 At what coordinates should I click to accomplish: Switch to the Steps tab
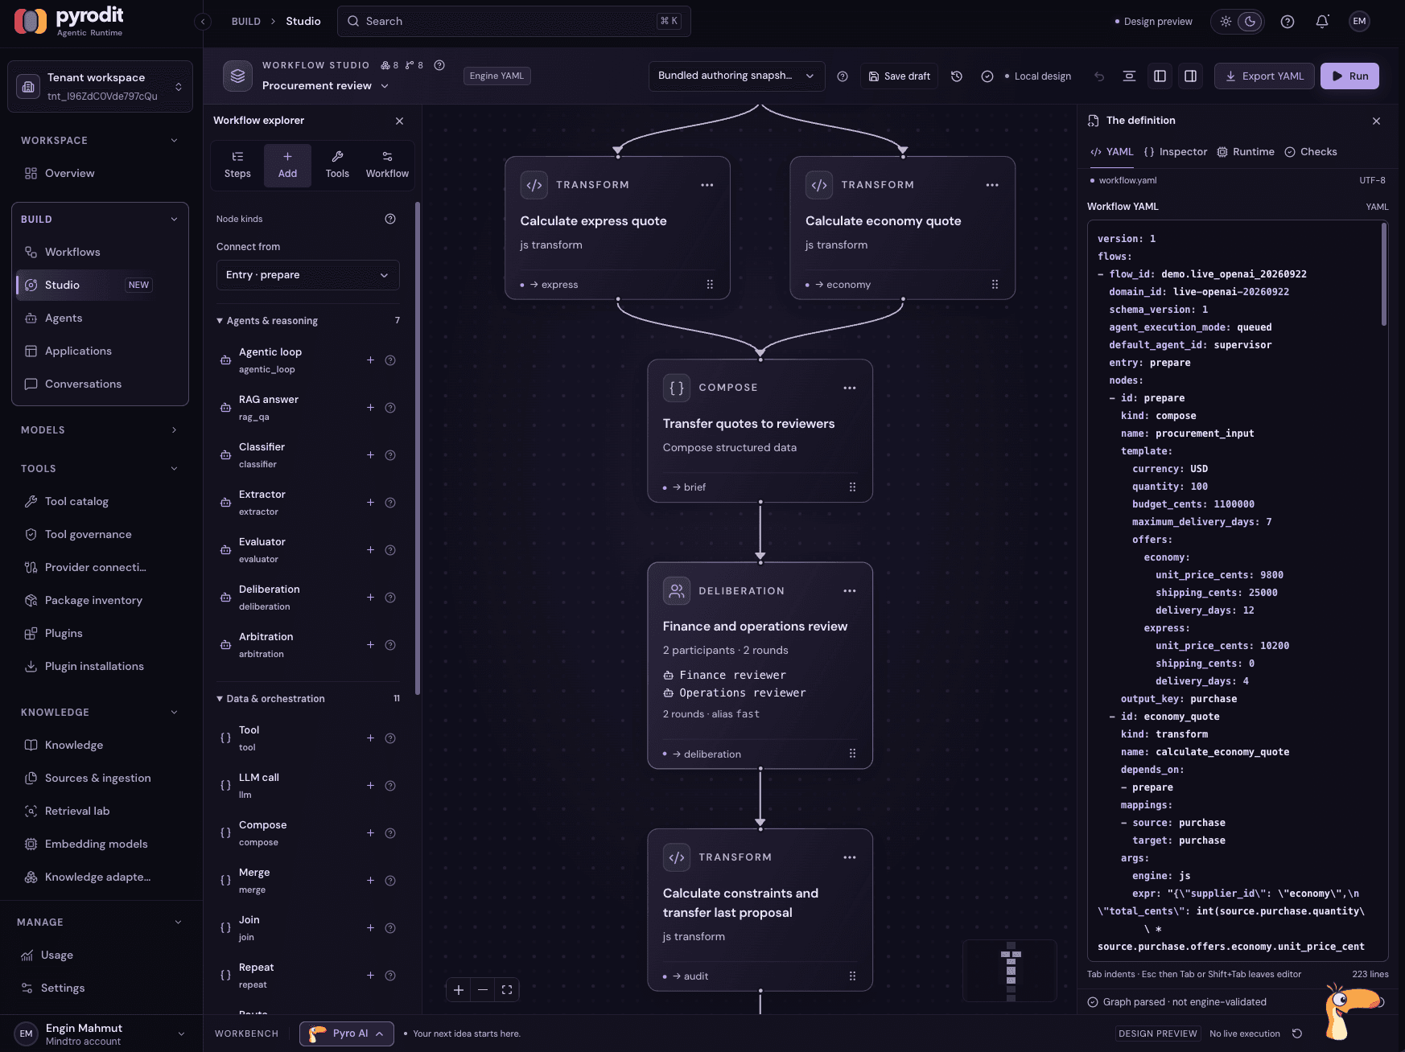237,165
